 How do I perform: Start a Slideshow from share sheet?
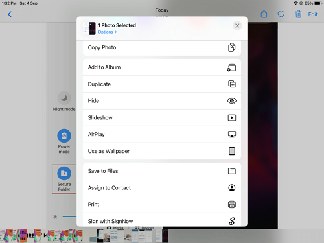click(162, 117)
